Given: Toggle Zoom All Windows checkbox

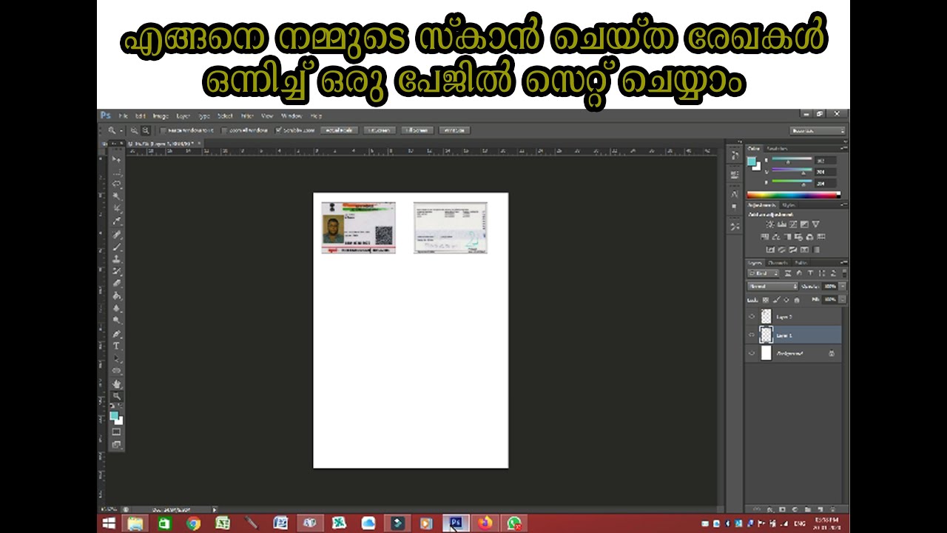Looking at the screenshot, I should 224,130.
